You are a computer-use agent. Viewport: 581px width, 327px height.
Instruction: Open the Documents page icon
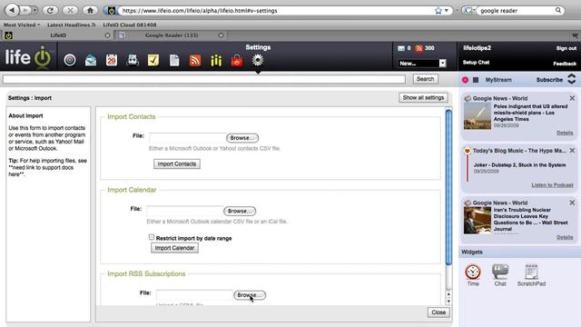coord(174,60)
